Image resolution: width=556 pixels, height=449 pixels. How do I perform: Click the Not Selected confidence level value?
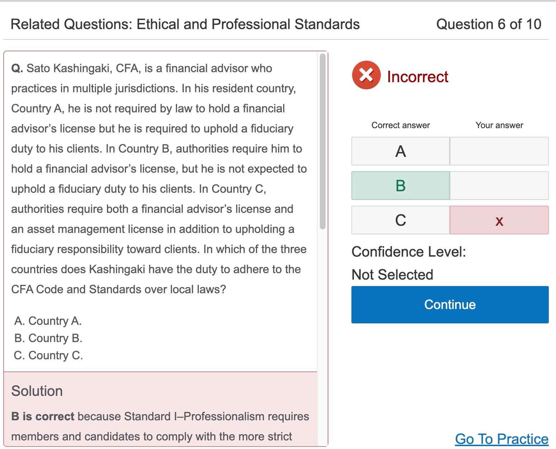[392, 275]
